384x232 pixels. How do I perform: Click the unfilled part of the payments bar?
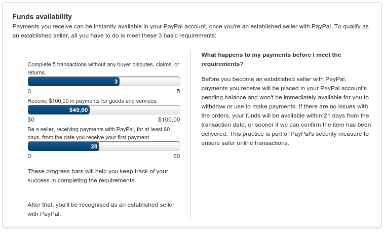(134, 110)
